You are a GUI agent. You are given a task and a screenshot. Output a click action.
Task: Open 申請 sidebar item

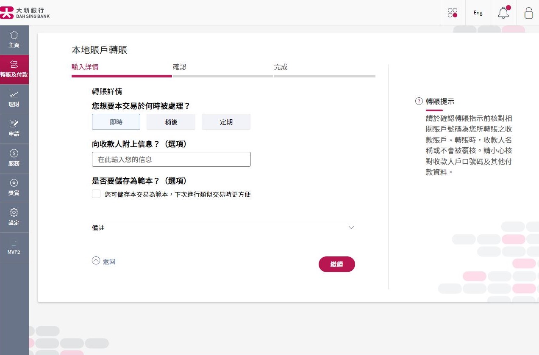click(x=14, y=129)
